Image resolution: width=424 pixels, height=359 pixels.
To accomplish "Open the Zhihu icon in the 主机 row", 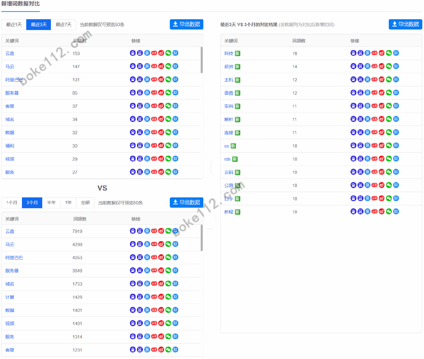I will (x=396, y=79).
